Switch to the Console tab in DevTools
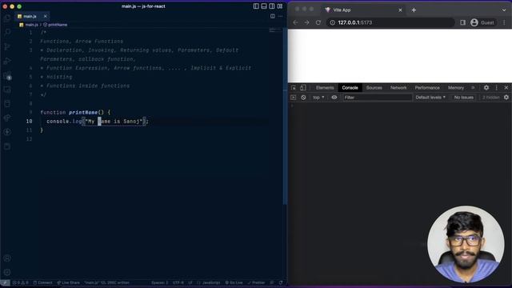Viewport: 512px width, 288px height. pyautogui.click(x=350, y=88)
